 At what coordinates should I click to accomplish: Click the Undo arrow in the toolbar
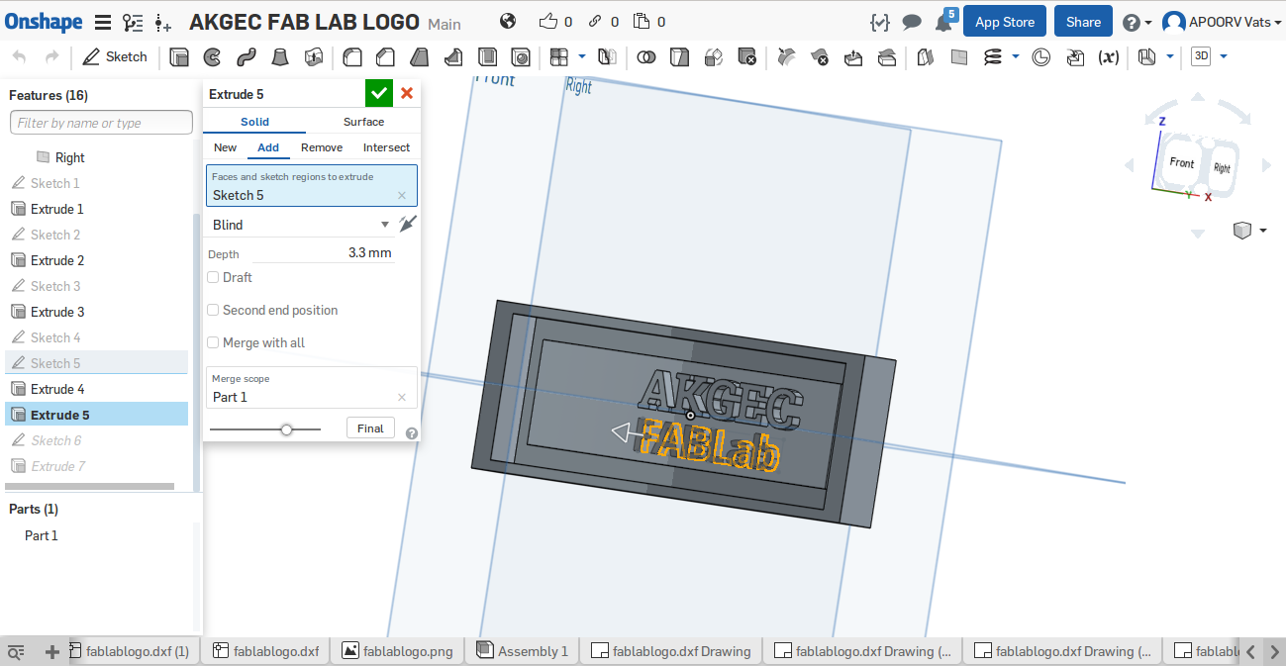coord(20,57)
